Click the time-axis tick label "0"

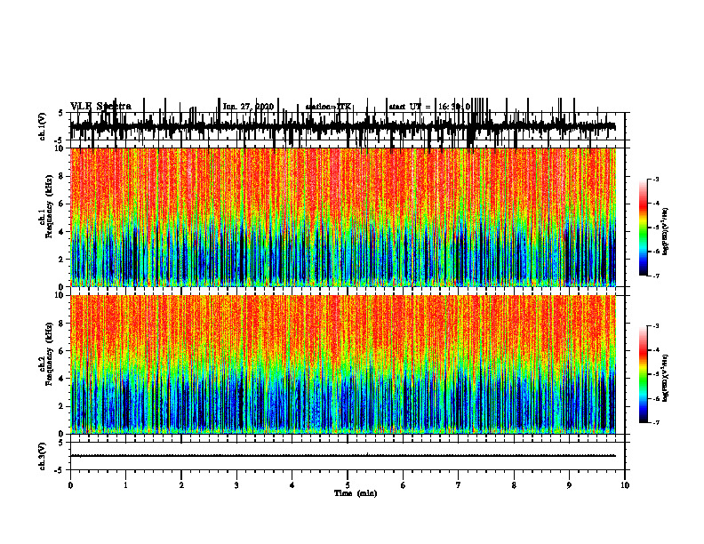coord(70,485)
